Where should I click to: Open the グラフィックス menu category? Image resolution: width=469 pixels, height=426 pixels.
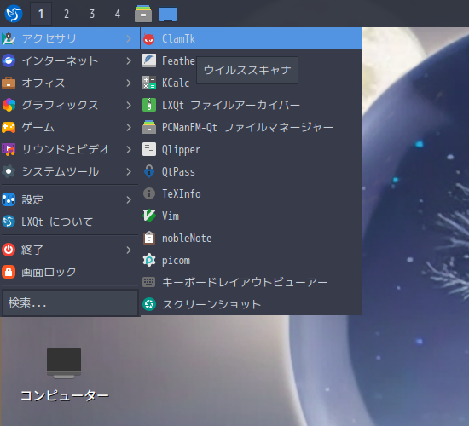(70, 105)
